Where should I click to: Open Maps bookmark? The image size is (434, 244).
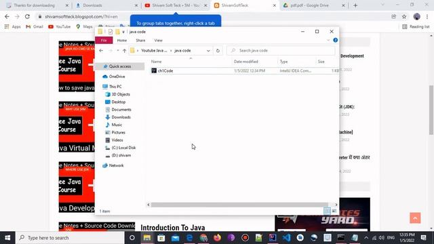84,27
